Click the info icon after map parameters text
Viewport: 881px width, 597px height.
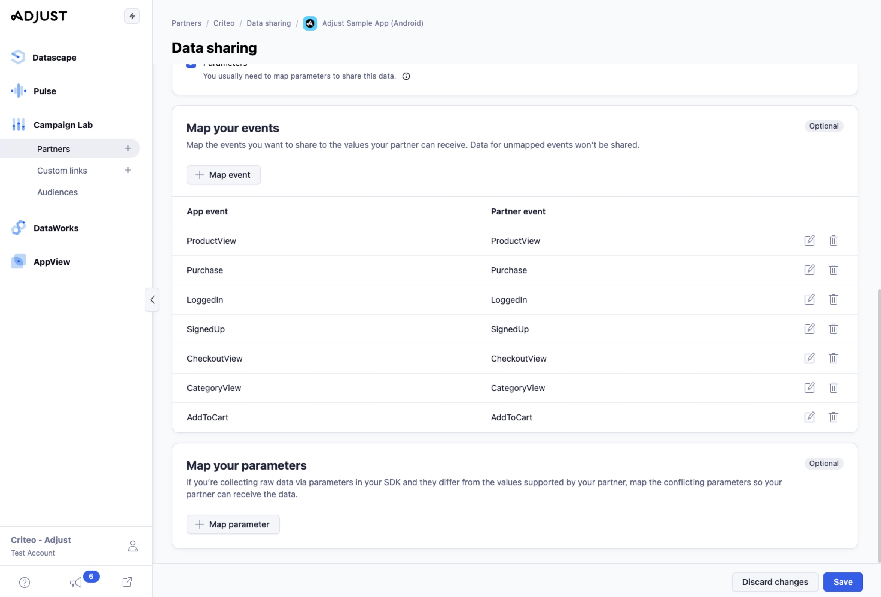click(x=406, y=77)
